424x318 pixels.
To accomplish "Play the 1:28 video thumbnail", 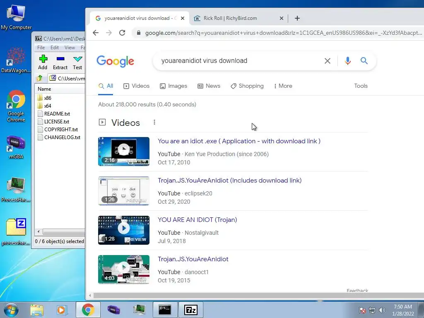I will click(x=124, y=230).
